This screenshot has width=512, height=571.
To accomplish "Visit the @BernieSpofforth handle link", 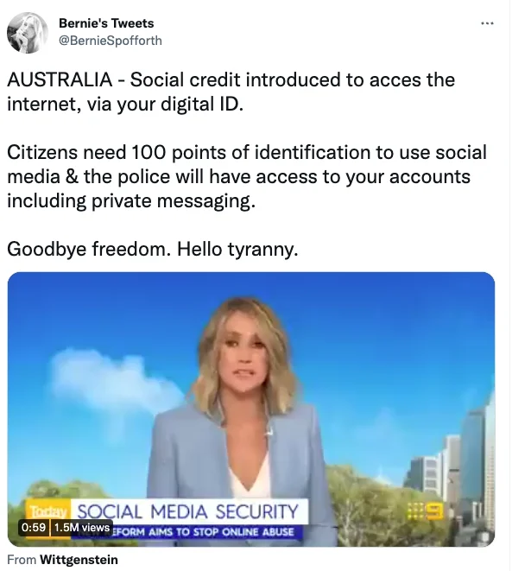I will (111, 41).
